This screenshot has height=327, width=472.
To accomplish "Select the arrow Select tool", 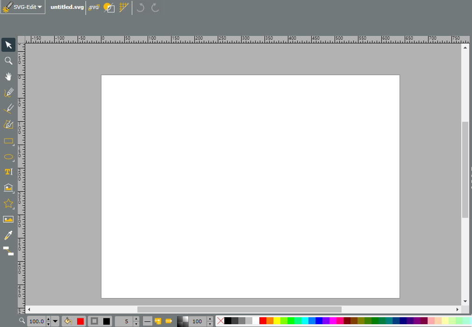I will (x=8, y=45).
